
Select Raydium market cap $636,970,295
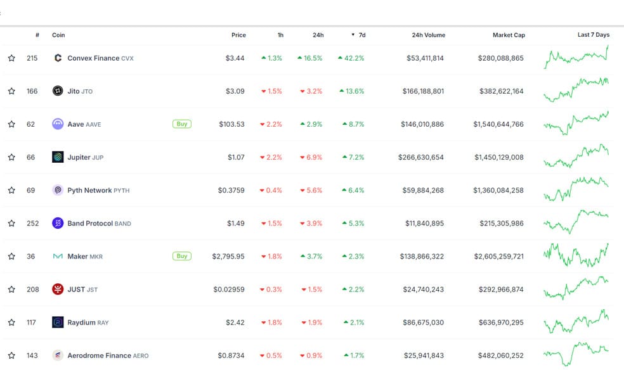(501, 322)
